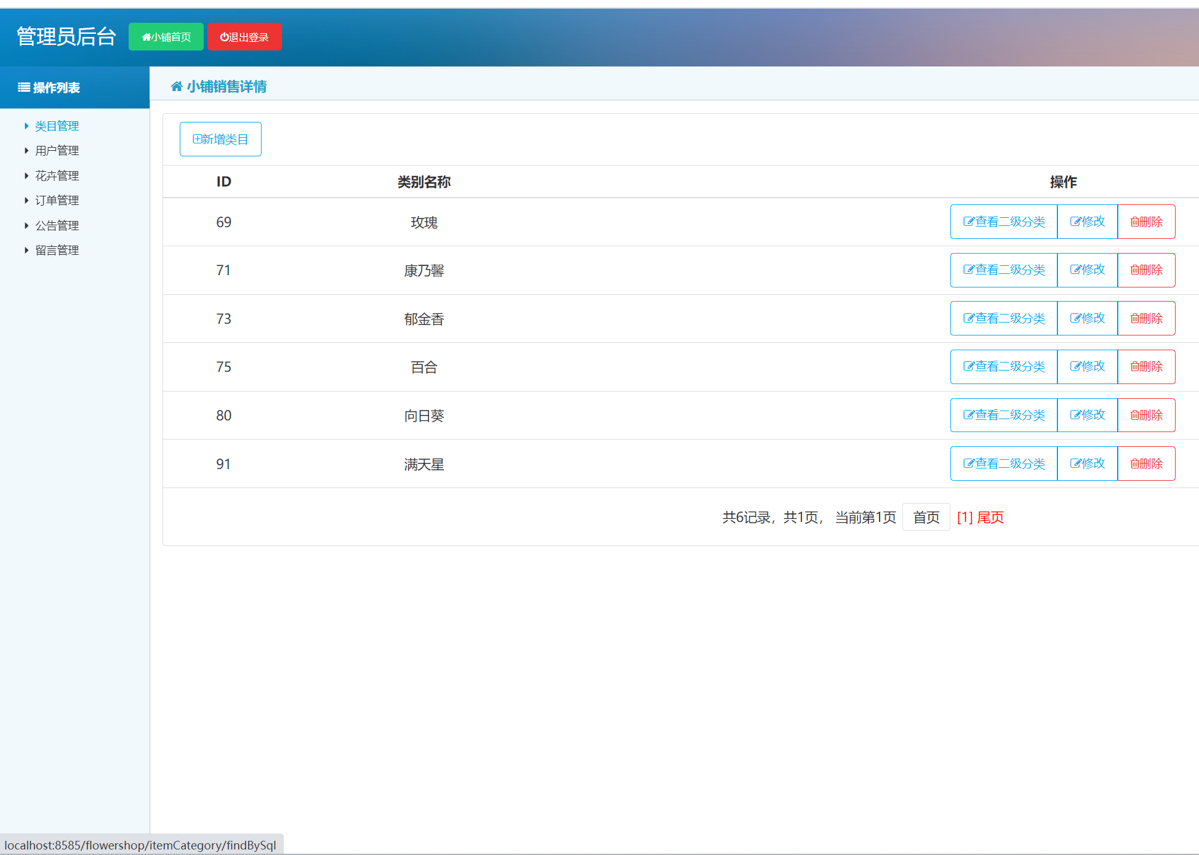Log out with the red 退出登录 button

click(x=244, y=37)
